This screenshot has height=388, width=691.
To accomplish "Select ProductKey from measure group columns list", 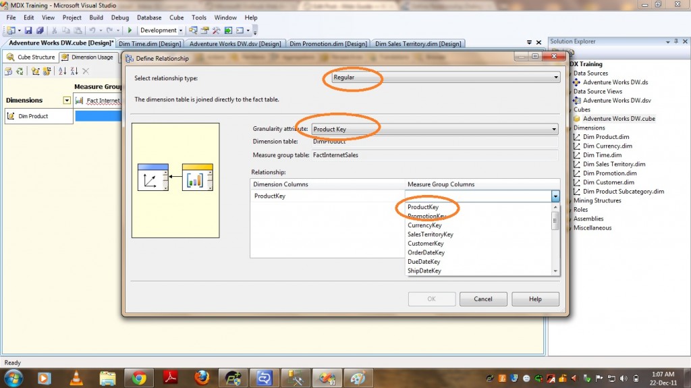I will pos(423,207).
